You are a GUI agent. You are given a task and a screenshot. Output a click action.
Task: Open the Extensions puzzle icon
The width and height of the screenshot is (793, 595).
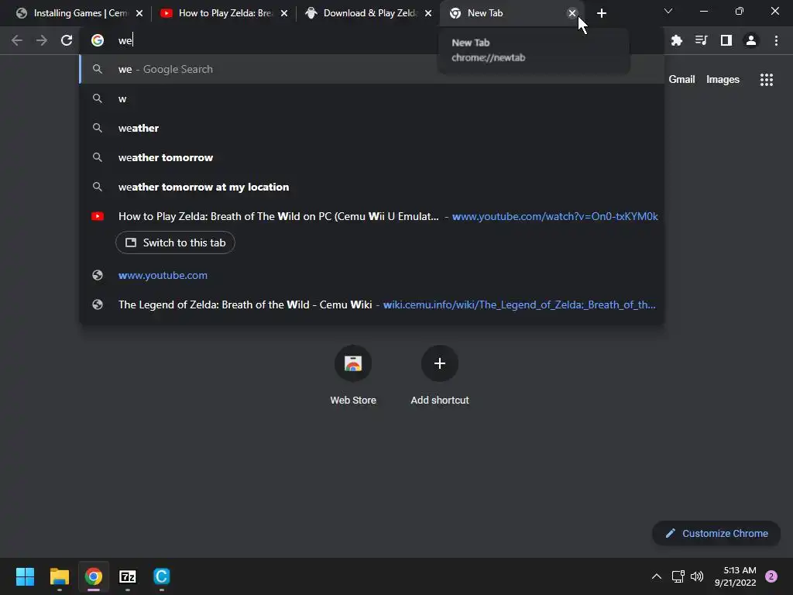click(676, 40)
